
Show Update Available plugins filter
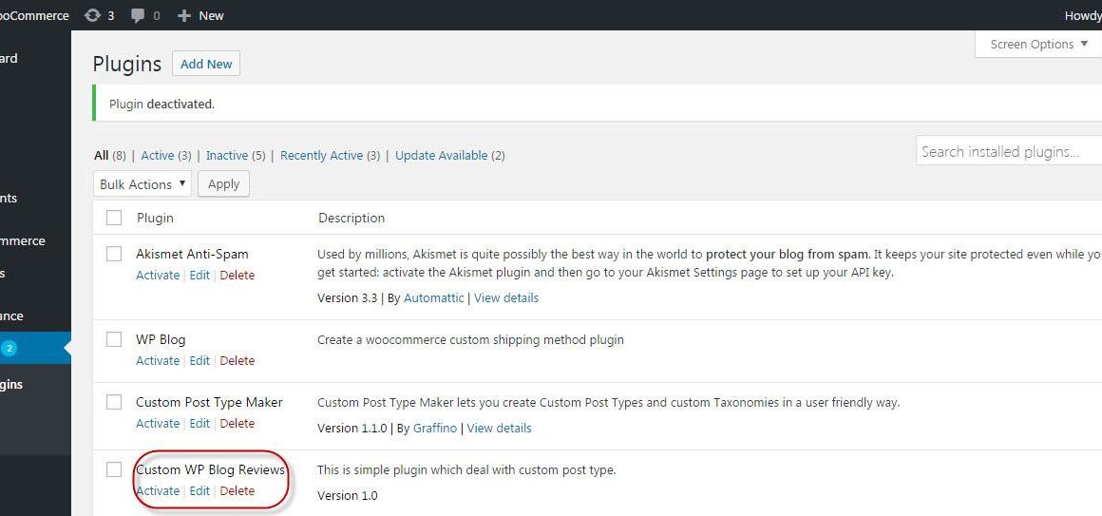pos(442,155)
